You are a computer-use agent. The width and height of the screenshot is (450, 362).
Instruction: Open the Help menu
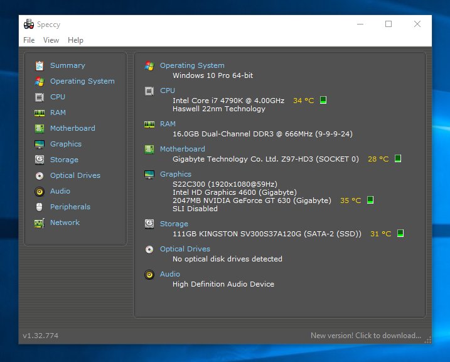[x=75, y=40]
